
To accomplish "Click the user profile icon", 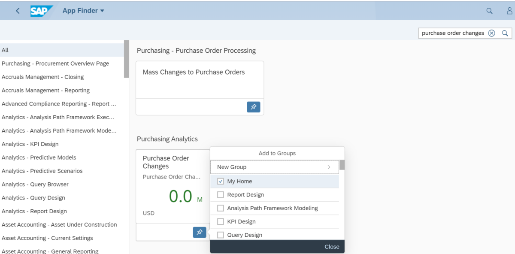I will point(509,10).
